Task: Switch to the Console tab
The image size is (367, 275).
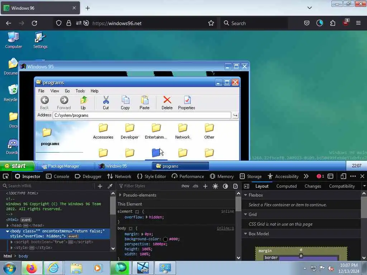Action: pos(58,176)
